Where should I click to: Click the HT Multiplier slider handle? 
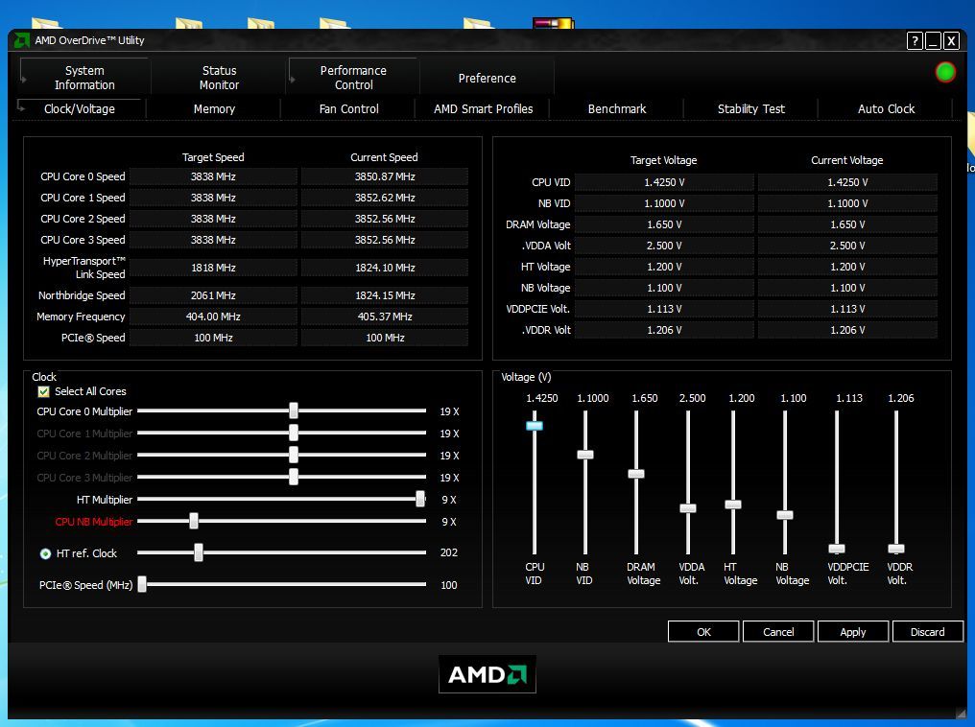pos(420,499)
